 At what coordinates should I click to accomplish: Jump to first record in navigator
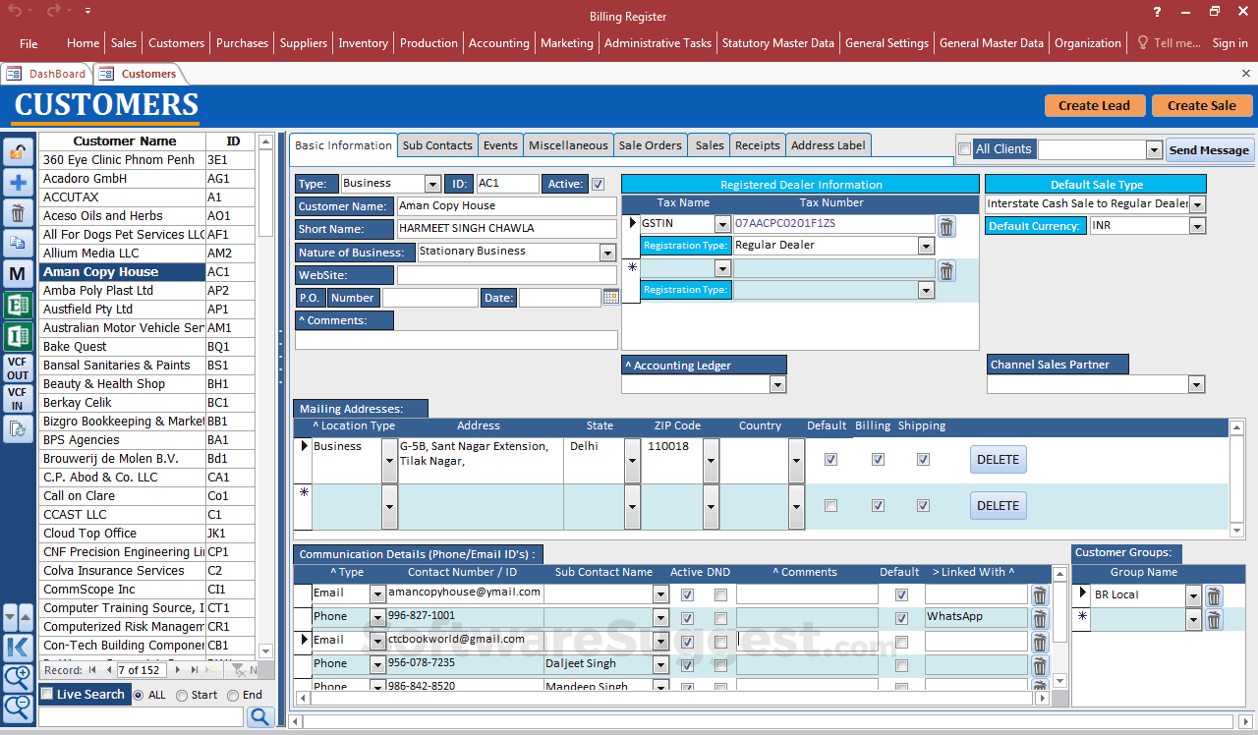click(92, 670)
